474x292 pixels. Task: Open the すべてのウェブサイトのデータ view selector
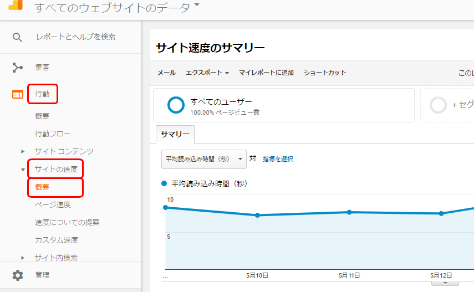116,7
